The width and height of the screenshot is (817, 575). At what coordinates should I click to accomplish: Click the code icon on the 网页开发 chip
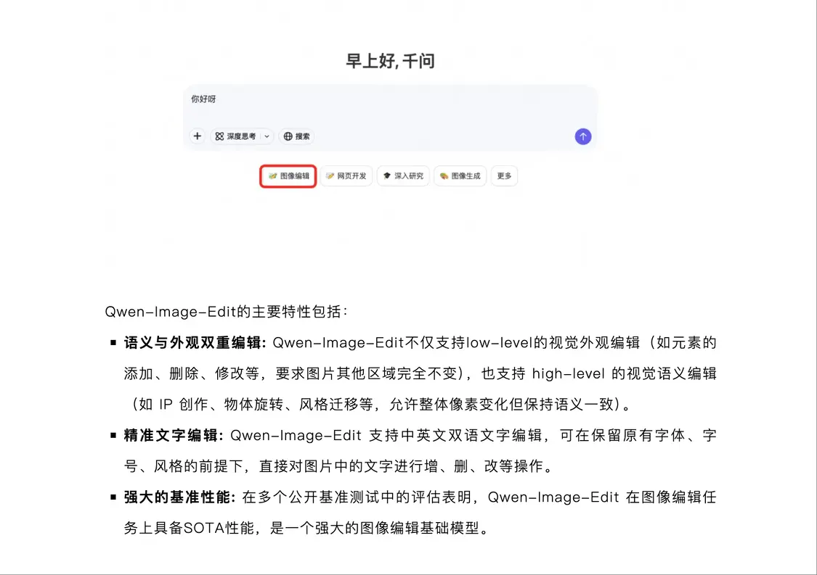pos(329,175)
